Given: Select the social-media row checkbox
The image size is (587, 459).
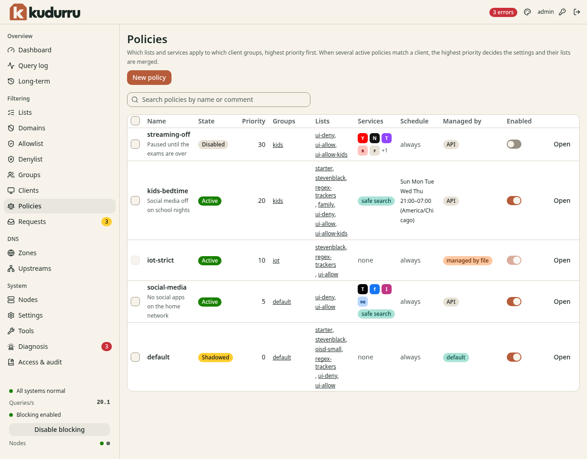Looking at the screenshot, I should click(x=135, y=302).
